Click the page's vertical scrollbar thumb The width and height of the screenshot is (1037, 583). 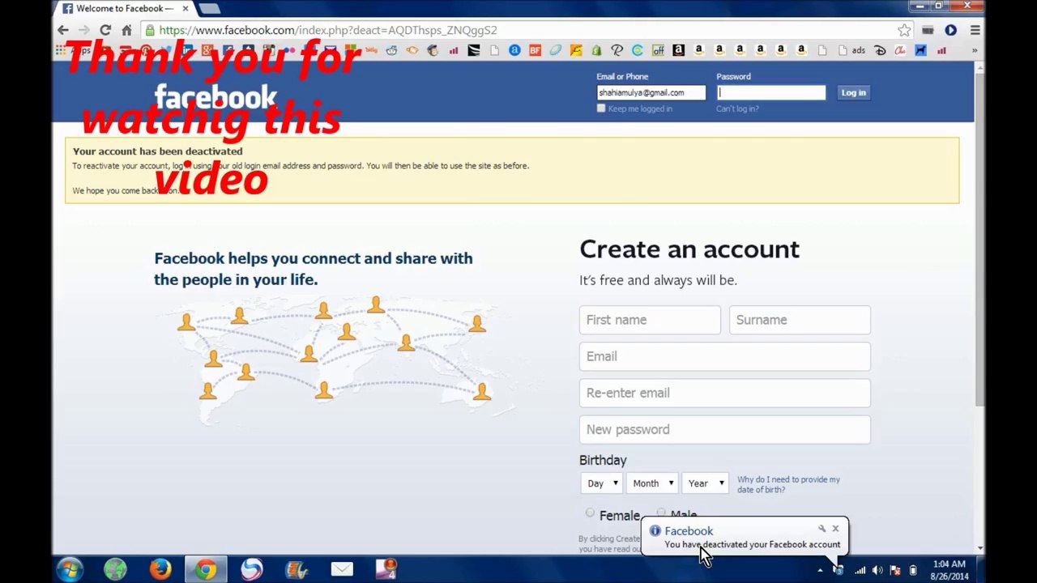click(x=979, y=239)
